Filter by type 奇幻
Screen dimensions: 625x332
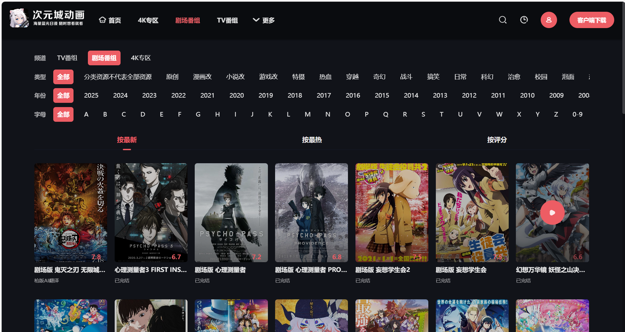tap(379, 77)
